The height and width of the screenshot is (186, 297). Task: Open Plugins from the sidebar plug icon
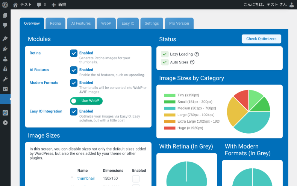[x=5, y=49]
